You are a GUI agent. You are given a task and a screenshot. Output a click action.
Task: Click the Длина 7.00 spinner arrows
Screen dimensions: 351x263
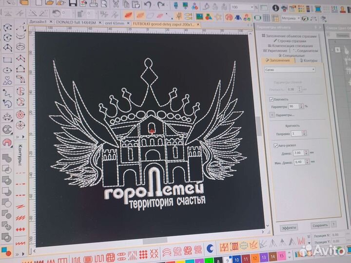(306, 153)
